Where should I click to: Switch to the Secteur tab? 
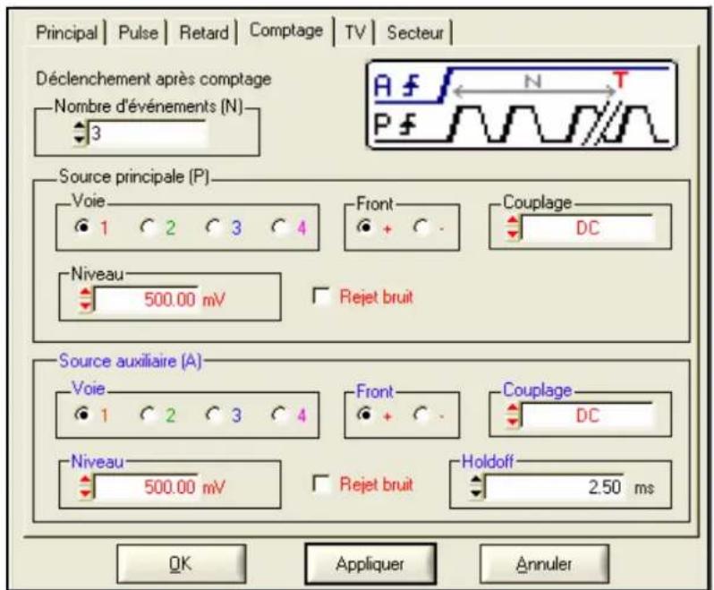(x=415, y=33)
